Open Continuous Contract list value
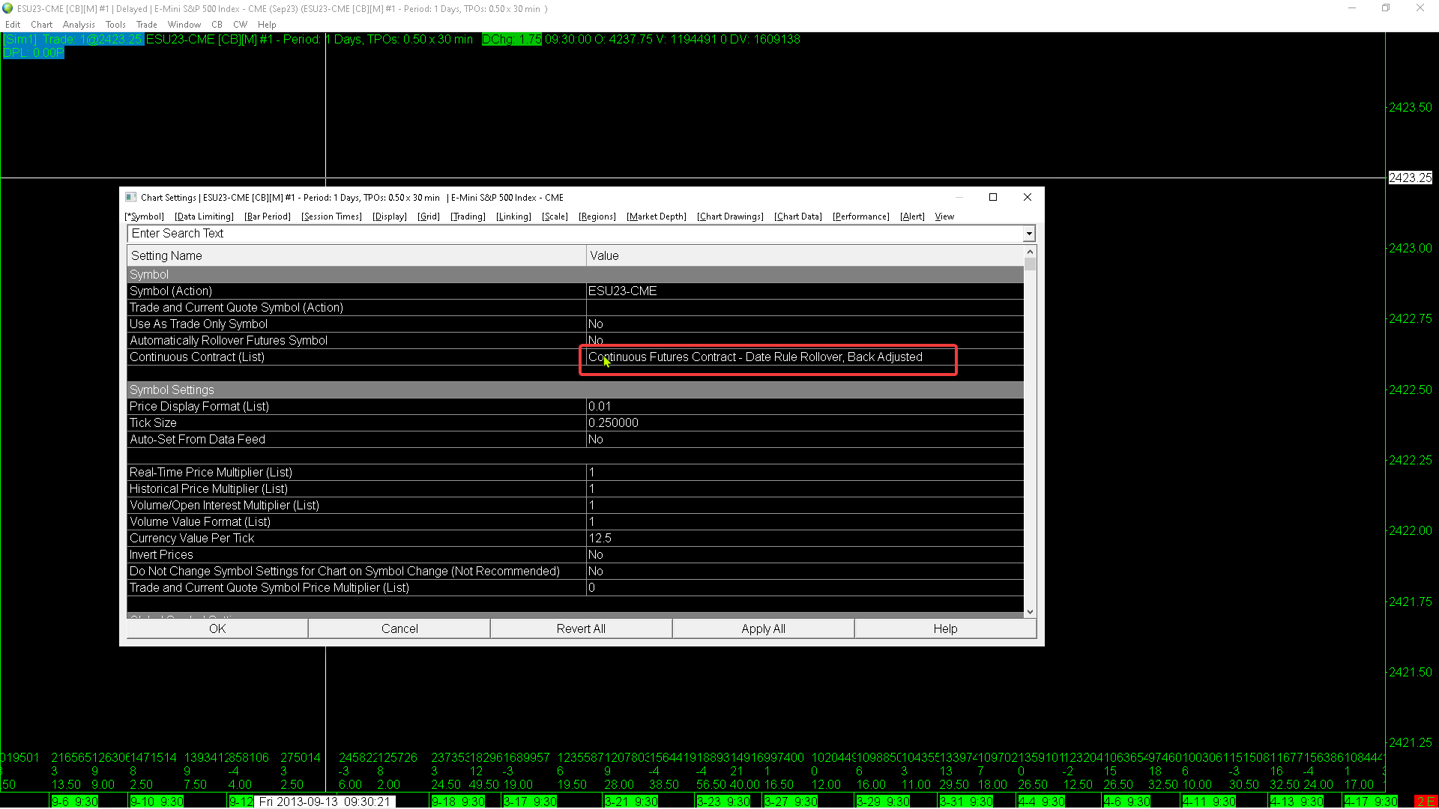 (755, 357)
